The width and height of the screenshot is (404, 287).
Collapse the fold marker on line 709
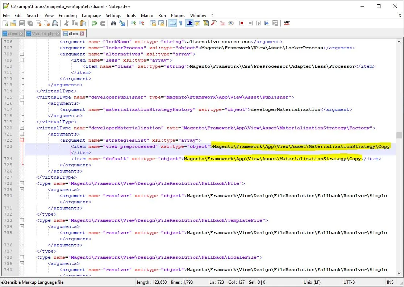(x=22, y=60)
